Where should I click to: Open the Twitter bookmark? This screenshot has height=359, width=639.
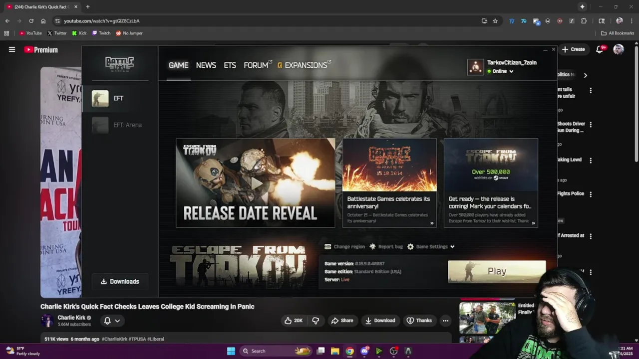coord(57,33)
